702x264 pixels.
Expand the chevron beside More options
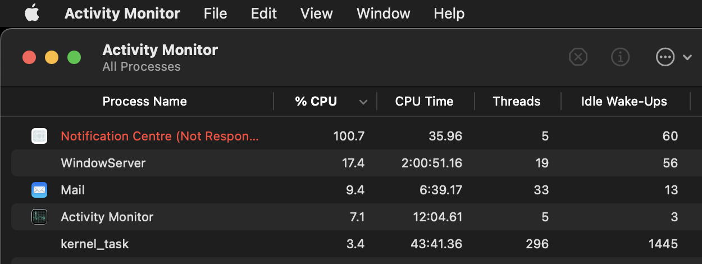(687, 57)
